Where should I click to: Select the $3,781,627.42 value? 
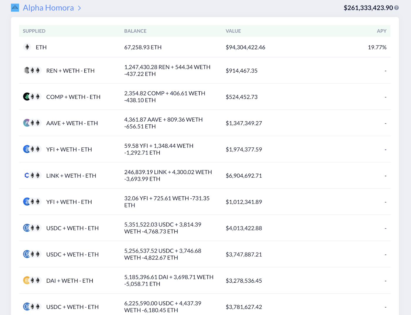[x=244, y=307]
